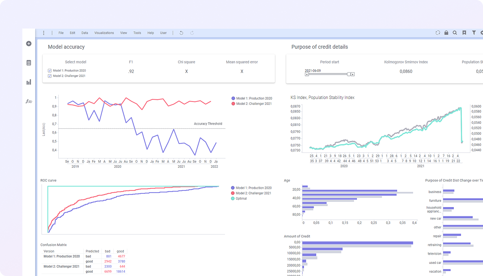Open the Visualizations menu
Viewport: 483px width, 276px height.
(x=104, y=33)
